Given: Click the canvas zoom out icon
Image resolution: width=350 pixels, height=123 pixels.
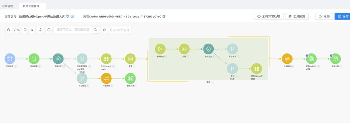Looking at the screenshot, I should click(x=9, y=30).
